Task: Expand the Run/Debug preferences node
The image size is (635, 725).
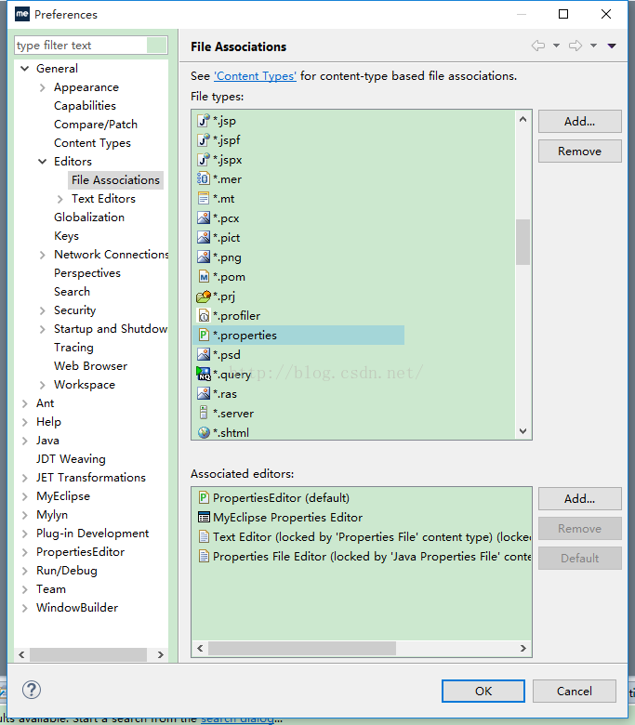Action: click(25, 571)
